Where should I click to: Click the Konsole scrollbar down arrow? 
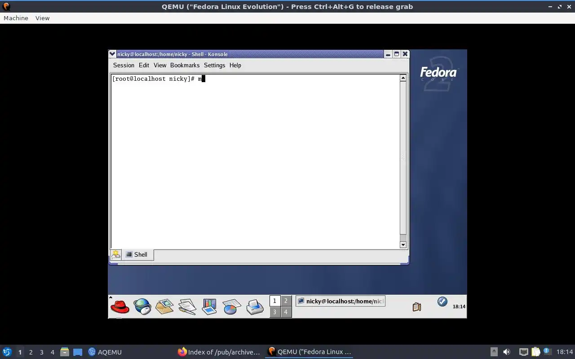(403, 245)
